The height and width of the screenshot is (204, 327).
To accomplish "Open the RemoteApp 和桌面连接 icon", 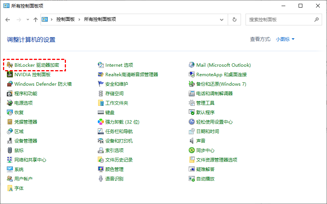I will 191,74.
